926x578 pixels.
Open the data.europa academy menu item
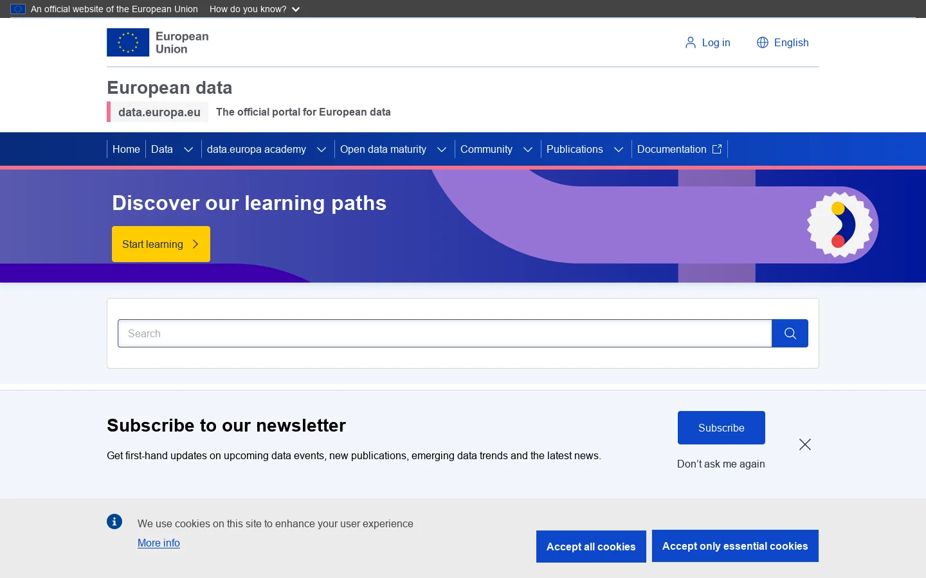(257, 149)
